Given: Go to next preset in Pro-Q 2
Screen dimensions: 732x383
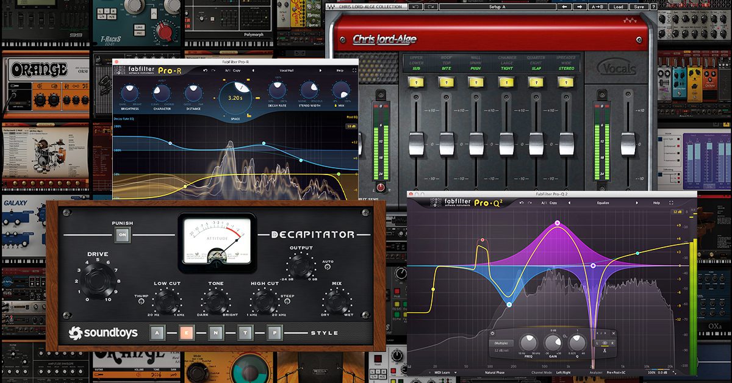Looking at the screenshot, I should [x=637, y=202].
